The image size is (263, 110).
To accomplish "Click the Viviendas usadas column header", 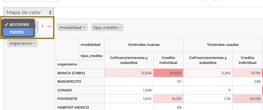I will coord(223,44).
